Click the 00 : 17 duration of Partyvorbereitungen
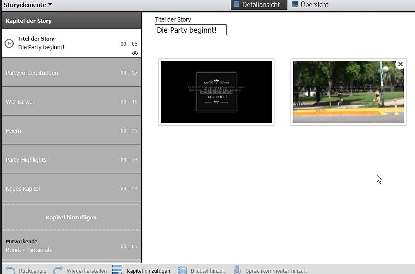Viewport: 415px width, 274px height. pyautogui.click(x=129, y=72)
